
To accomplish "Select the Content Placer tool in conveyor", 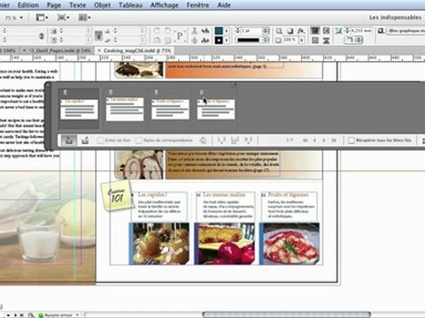I will click(85, 140).
